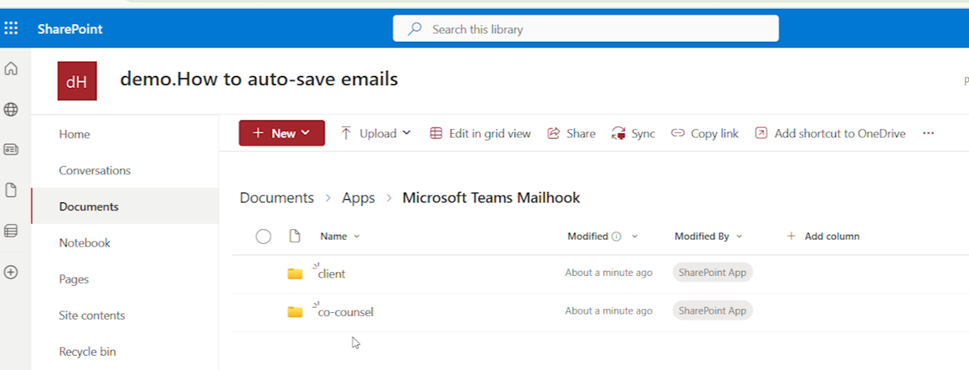Image resolution: width=969 pixels, height=370 pixels.
Task: Click SharePoint App chip in co-counsel row
Action: (712, 311)
